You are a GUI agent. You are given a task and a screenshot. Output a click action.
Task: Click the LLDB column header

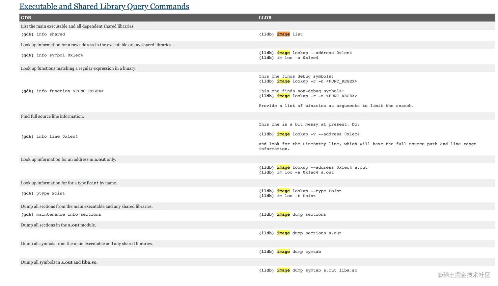(265, 18)
